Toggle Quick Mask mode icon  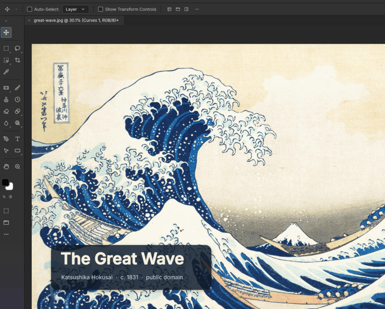6,211
